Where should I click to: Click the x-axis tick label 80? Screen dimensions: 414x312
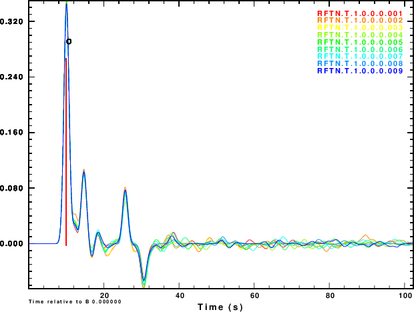point(330,295)
